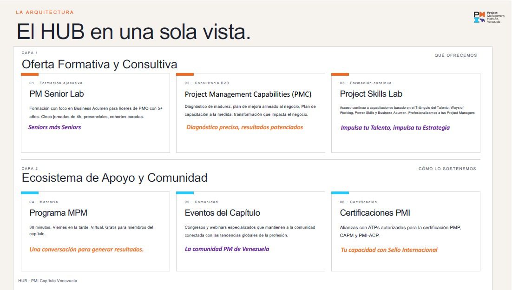Click '04 · Mentoría' tag
Screen dimensions: 512x290
click(43, 202)
